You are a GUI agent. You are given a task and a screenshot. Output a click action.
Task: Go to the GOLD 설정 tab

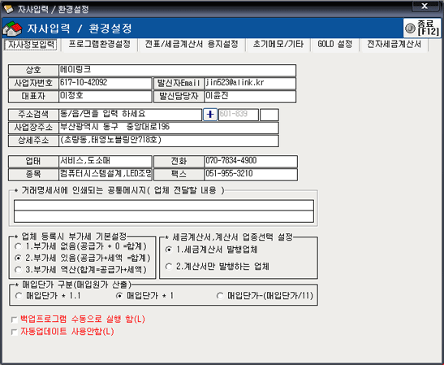click(335, 45)
